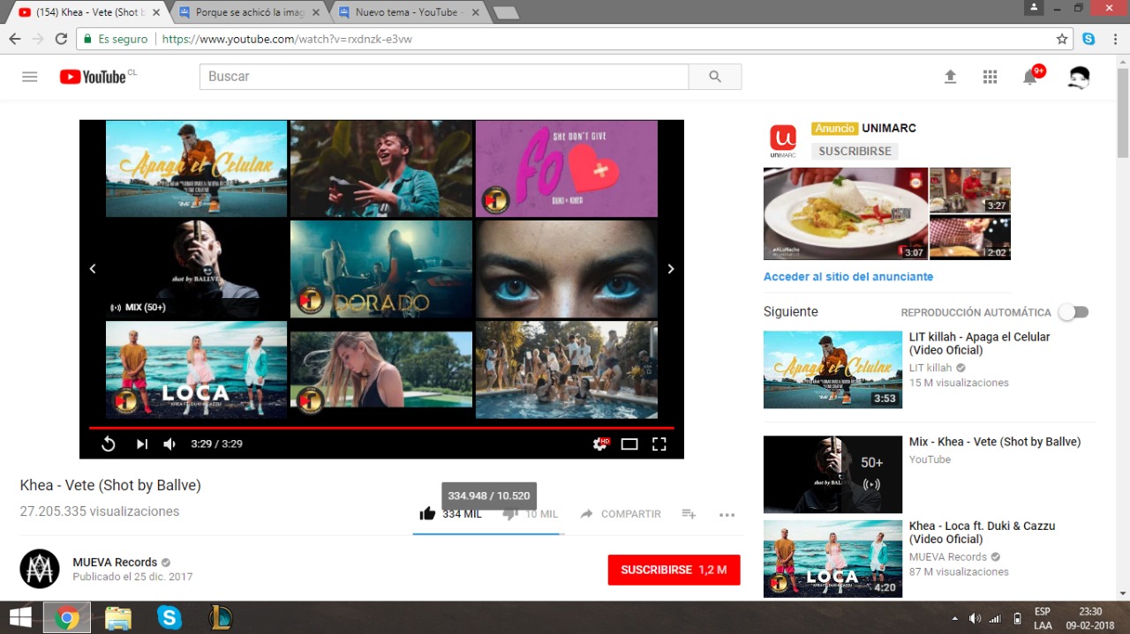
Task: Open a new Chrome tab
Action: [x=506, y=12]
